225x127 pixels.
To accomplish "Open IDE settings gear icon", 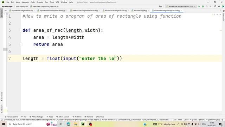I will coord(219,6).
